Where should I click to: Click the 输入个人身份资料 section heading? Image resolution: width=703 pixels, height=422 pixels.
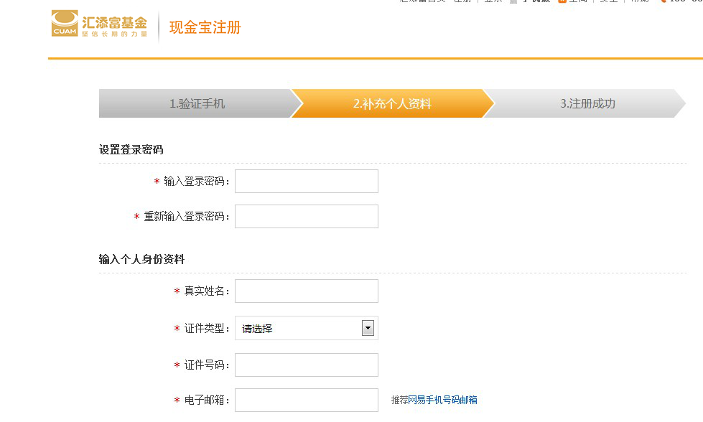[141, 260]
